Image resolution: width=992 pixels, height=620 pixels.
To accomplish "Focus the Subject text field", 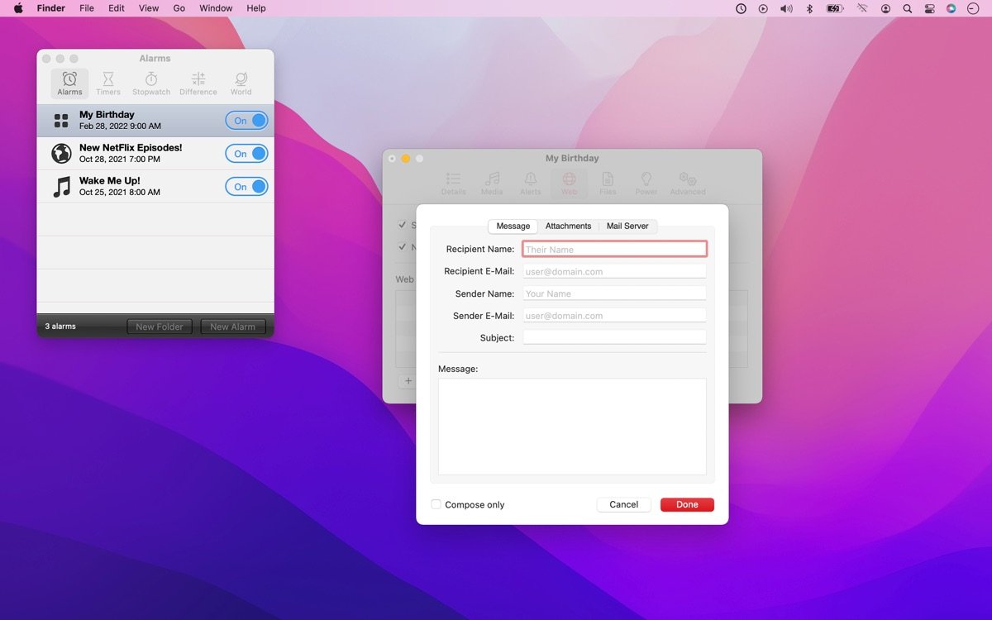I will [x=614, y=337].
